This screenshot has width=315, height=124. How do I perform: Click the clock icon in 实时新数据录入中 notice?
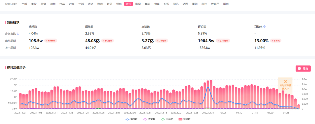(285, 81)
